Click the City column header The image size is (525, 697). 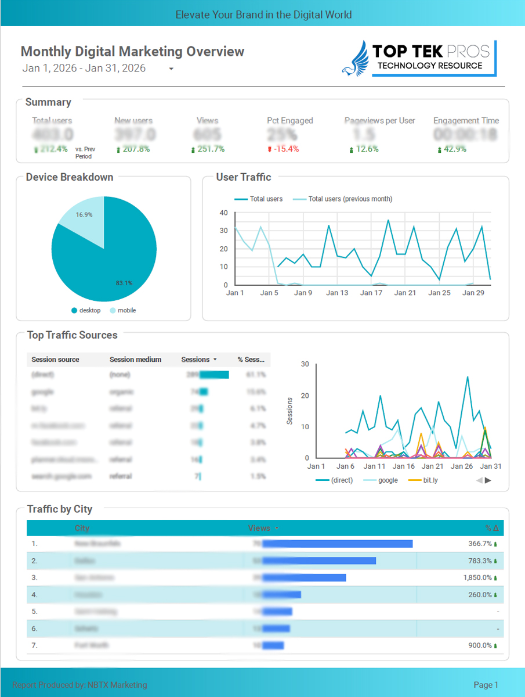point(82,529)
